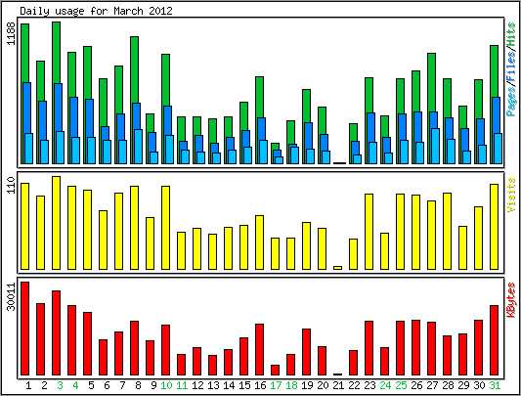This screenshot has height=396, width=521.
Task: Click the 30011 KBytes axis label
Action: tap(11, 296)
